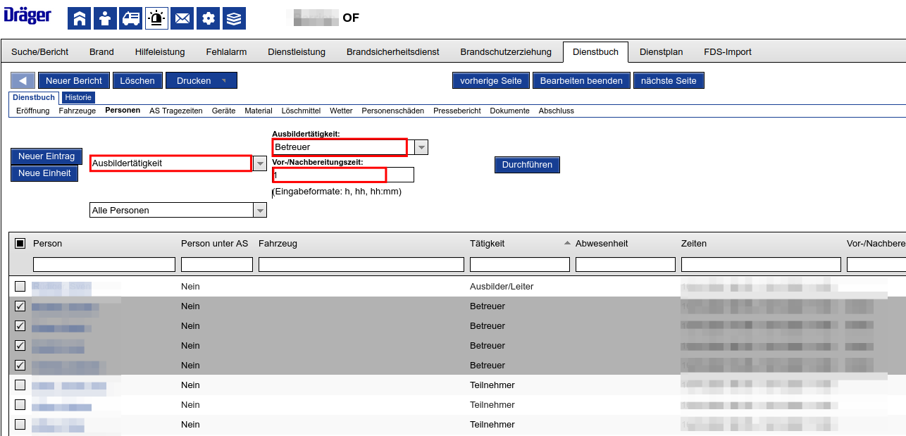Open the personnel person icon
906x436 pixels.
pyautogui.click(x=105, y=18)
